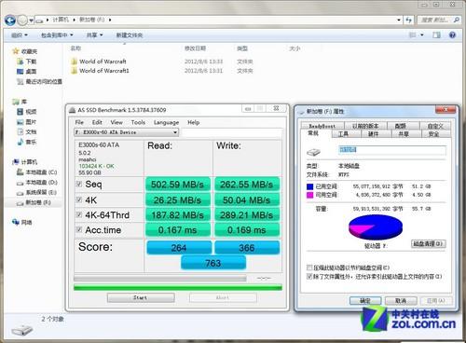Open the view options arrow in Explorer toolbar

422,34
